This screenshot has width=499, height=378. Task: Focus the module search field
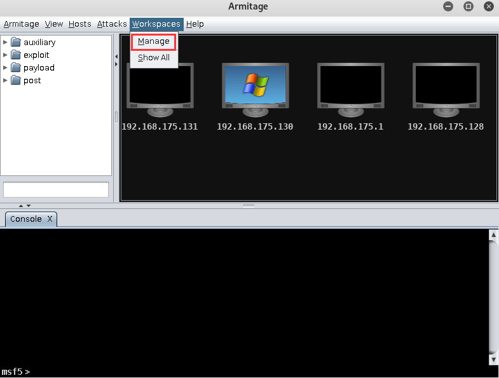click(x=56, y=190)
